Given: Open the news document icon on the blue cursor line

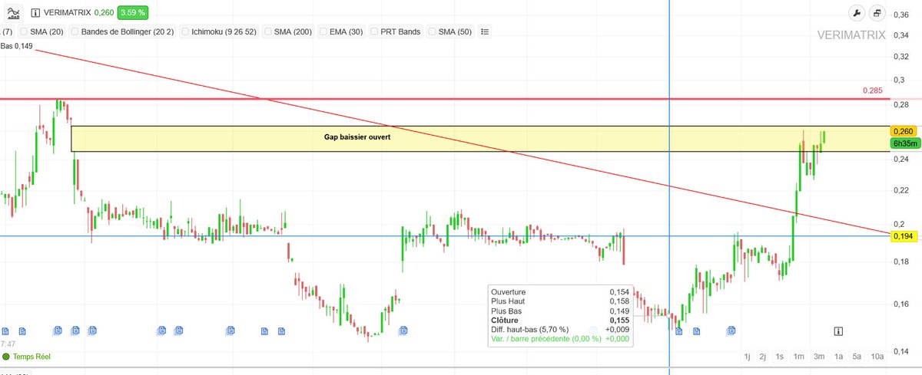Looking at the screenshot, I should tap(678, 331).
